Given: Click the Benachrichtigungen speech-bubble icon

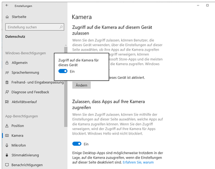Looking at the screenshot, I should click(7, 165).
